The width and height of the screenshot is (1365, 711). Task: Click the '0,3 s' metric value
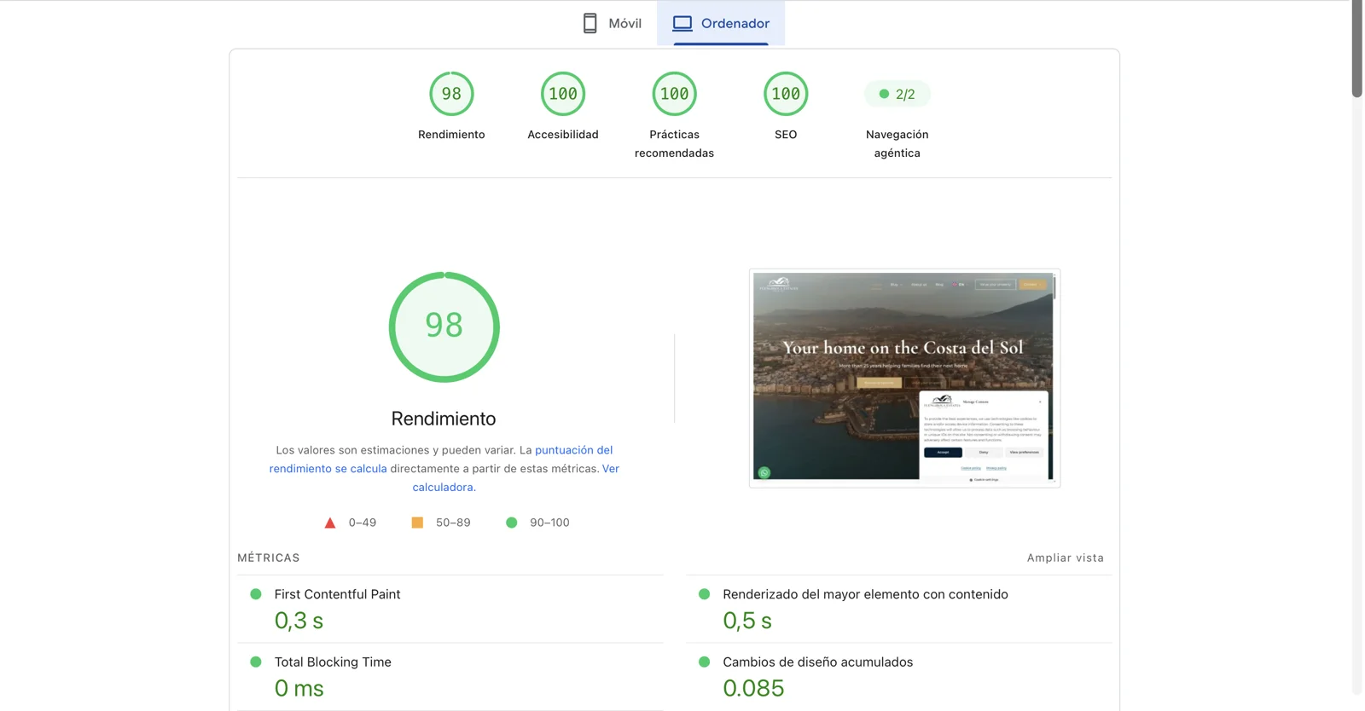coord(299,621)
